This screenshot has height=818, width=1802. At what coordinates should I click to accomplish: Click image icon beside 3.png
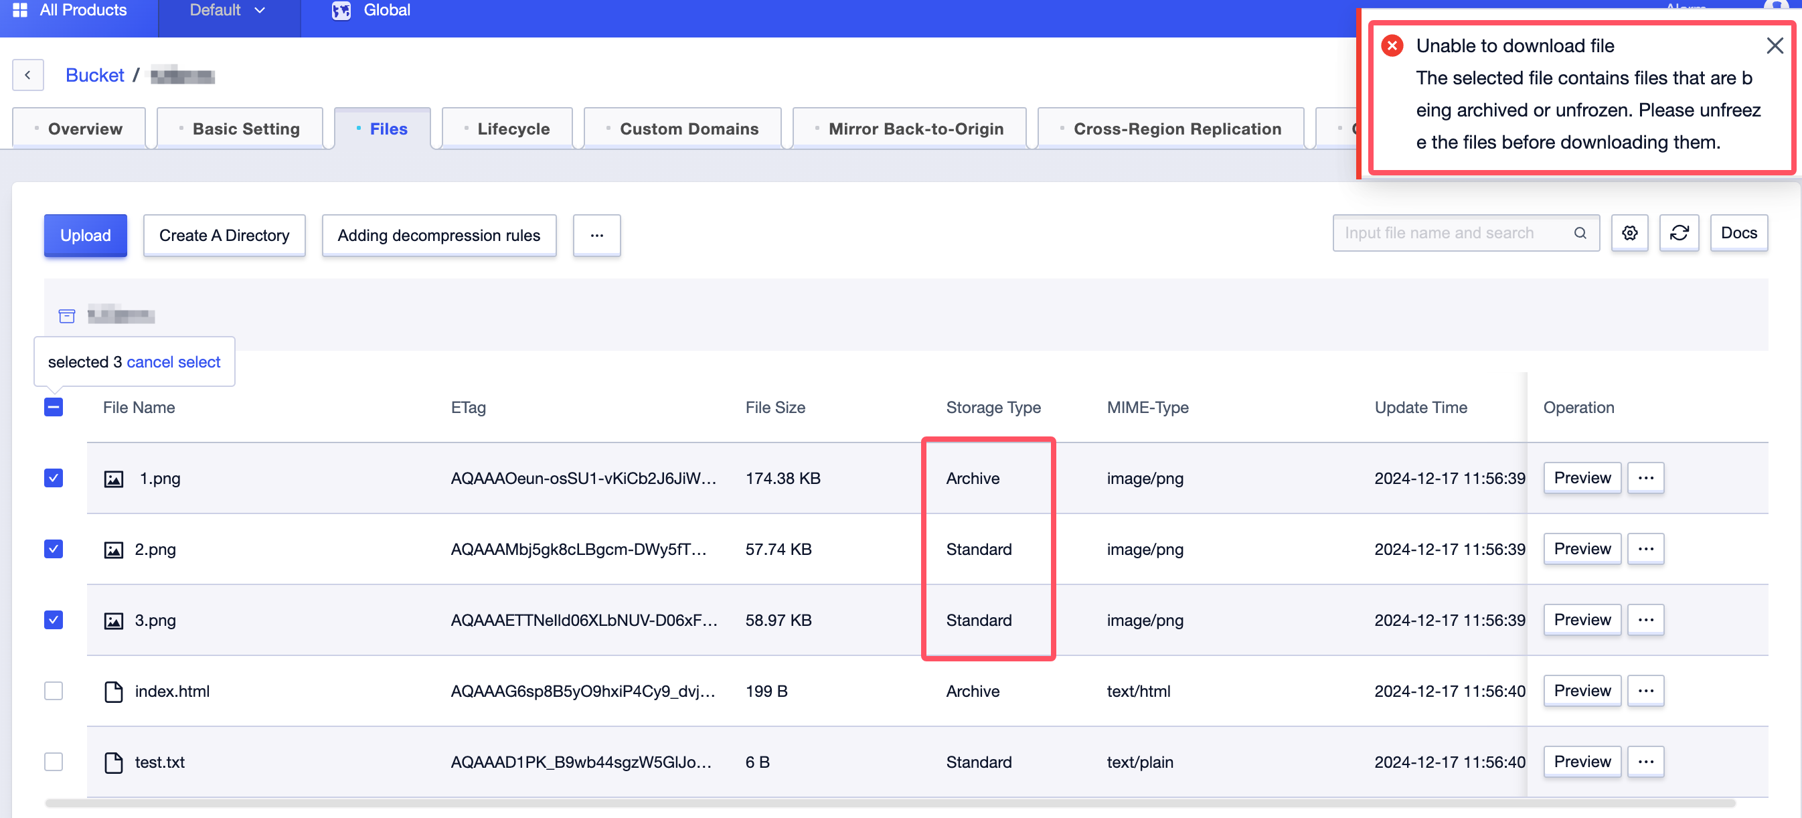[x=113, y=620]
